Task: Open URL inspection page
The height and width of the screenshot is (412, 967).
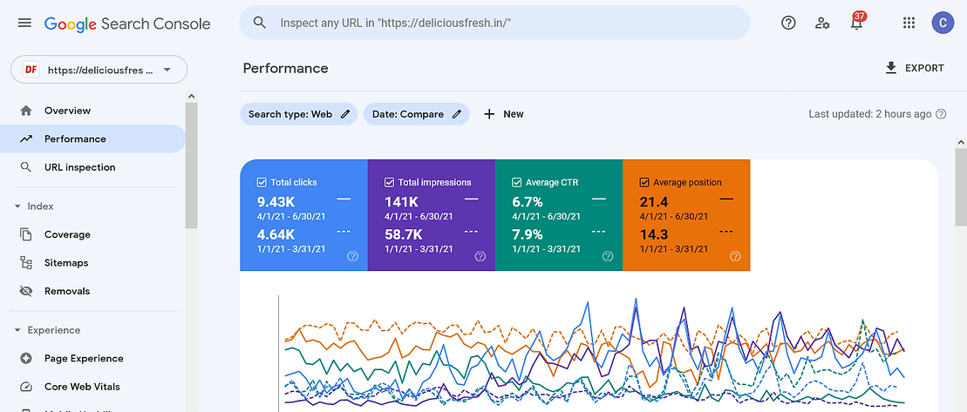Action: (79, 167)
